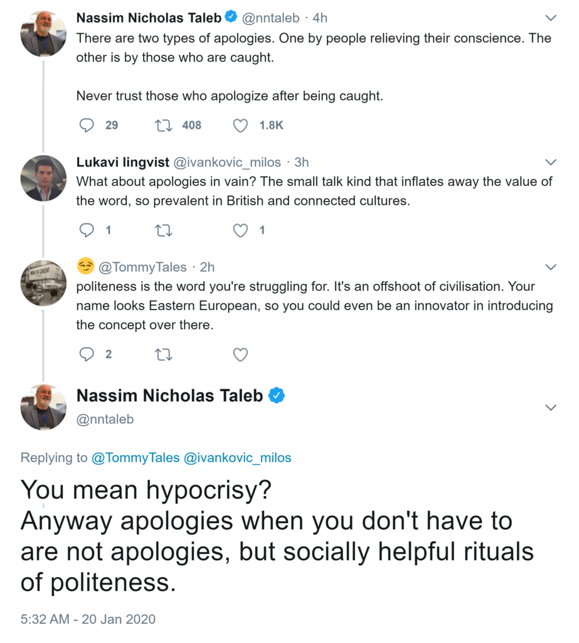The image size is (579, 643).
Task: View the @TommyTales avatar image
Action: coord(43,283)
